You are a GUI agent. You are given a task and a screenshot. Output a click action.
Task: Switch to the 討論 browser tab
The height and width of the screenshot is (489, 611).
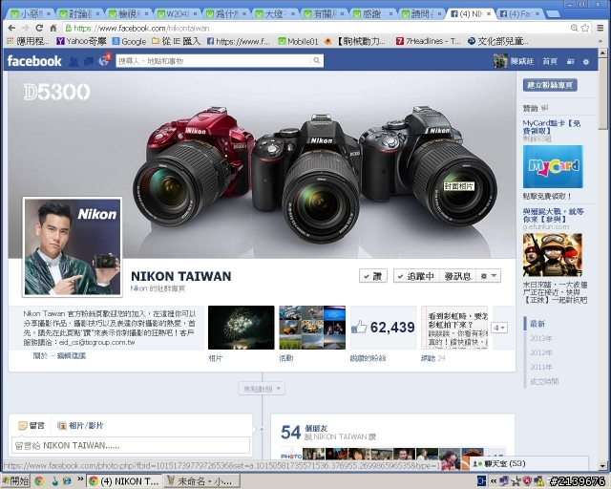click(79, 14)
